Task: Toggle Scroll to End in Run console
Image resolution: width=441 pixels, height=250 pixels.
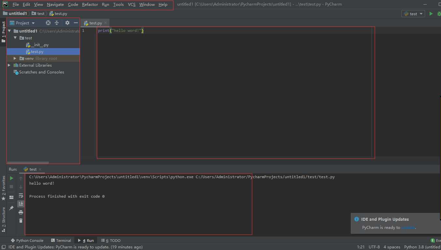Action: [x=21, y=204]
